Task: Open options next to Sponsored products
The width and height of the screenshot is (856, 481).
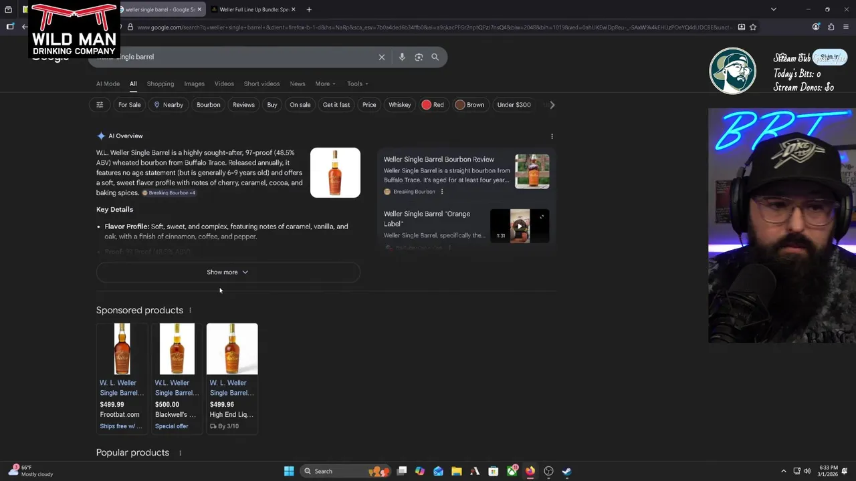Action: click(x=190, y=310)
